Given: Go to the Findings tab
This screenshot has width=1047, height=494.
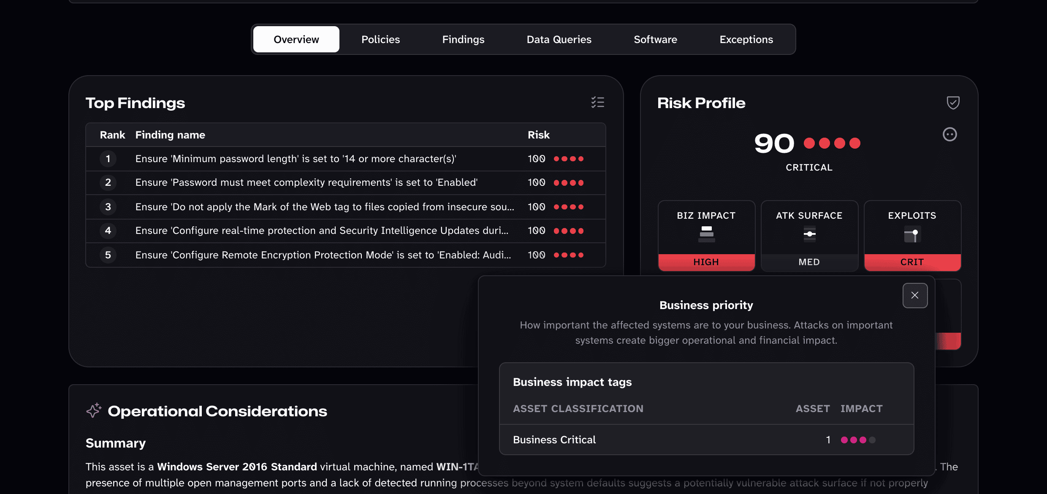Looking at the screenshot, I should 463,39.
